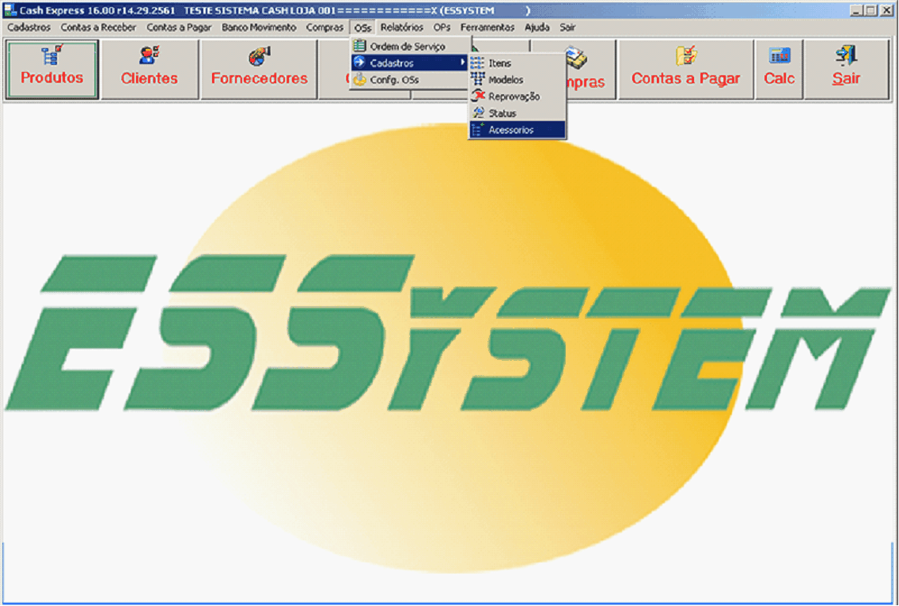
Task: Click the highlighted Acessorios submenu item
Action: coord(511,130)
